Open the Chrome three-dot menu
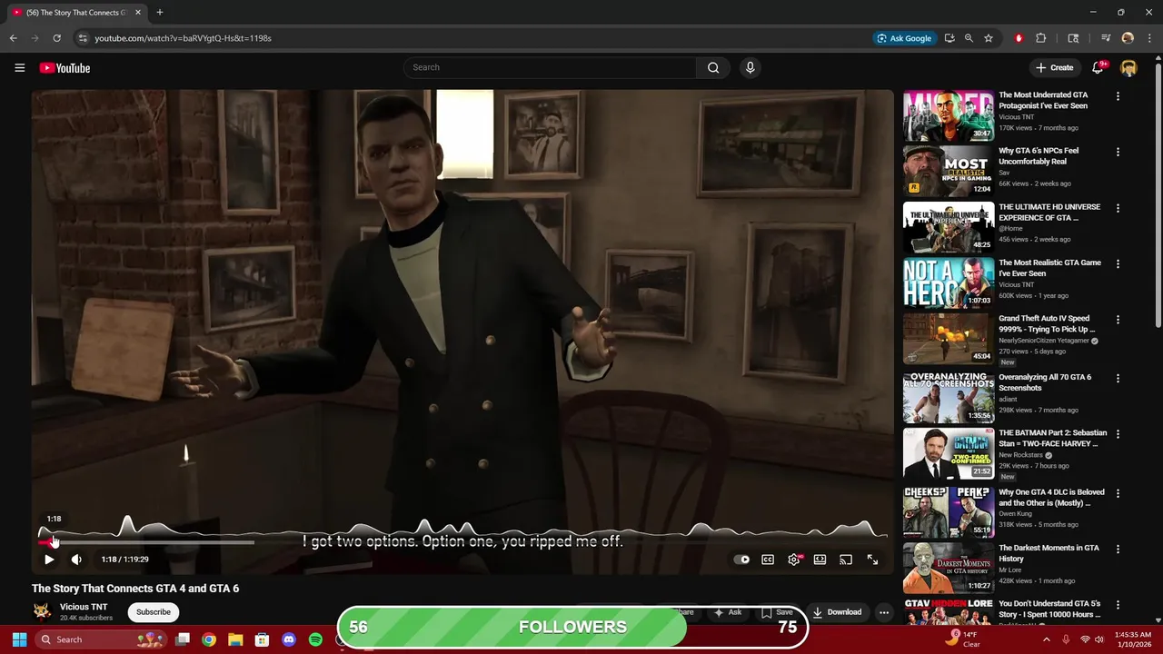1163x654 pixels. (1148, 38)
